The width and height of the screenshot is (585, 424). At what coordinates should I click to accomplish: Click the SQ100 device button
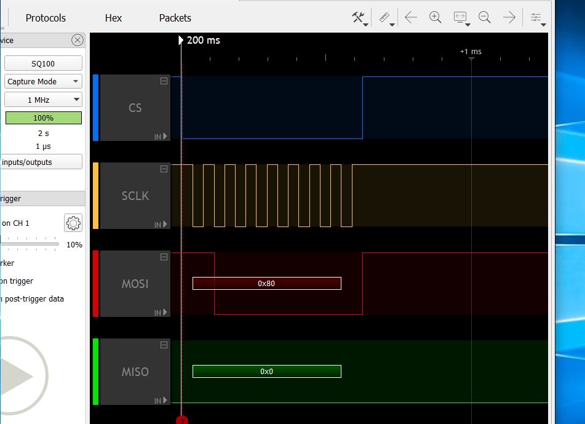pos(42,62)
